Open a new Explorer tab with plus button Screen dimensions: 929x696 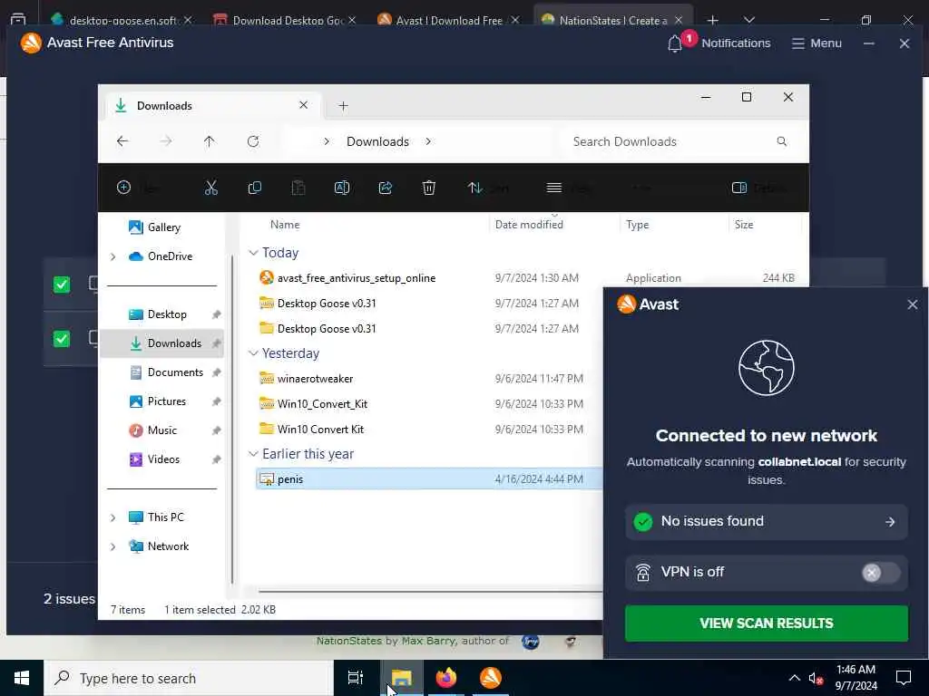(343, 106)
